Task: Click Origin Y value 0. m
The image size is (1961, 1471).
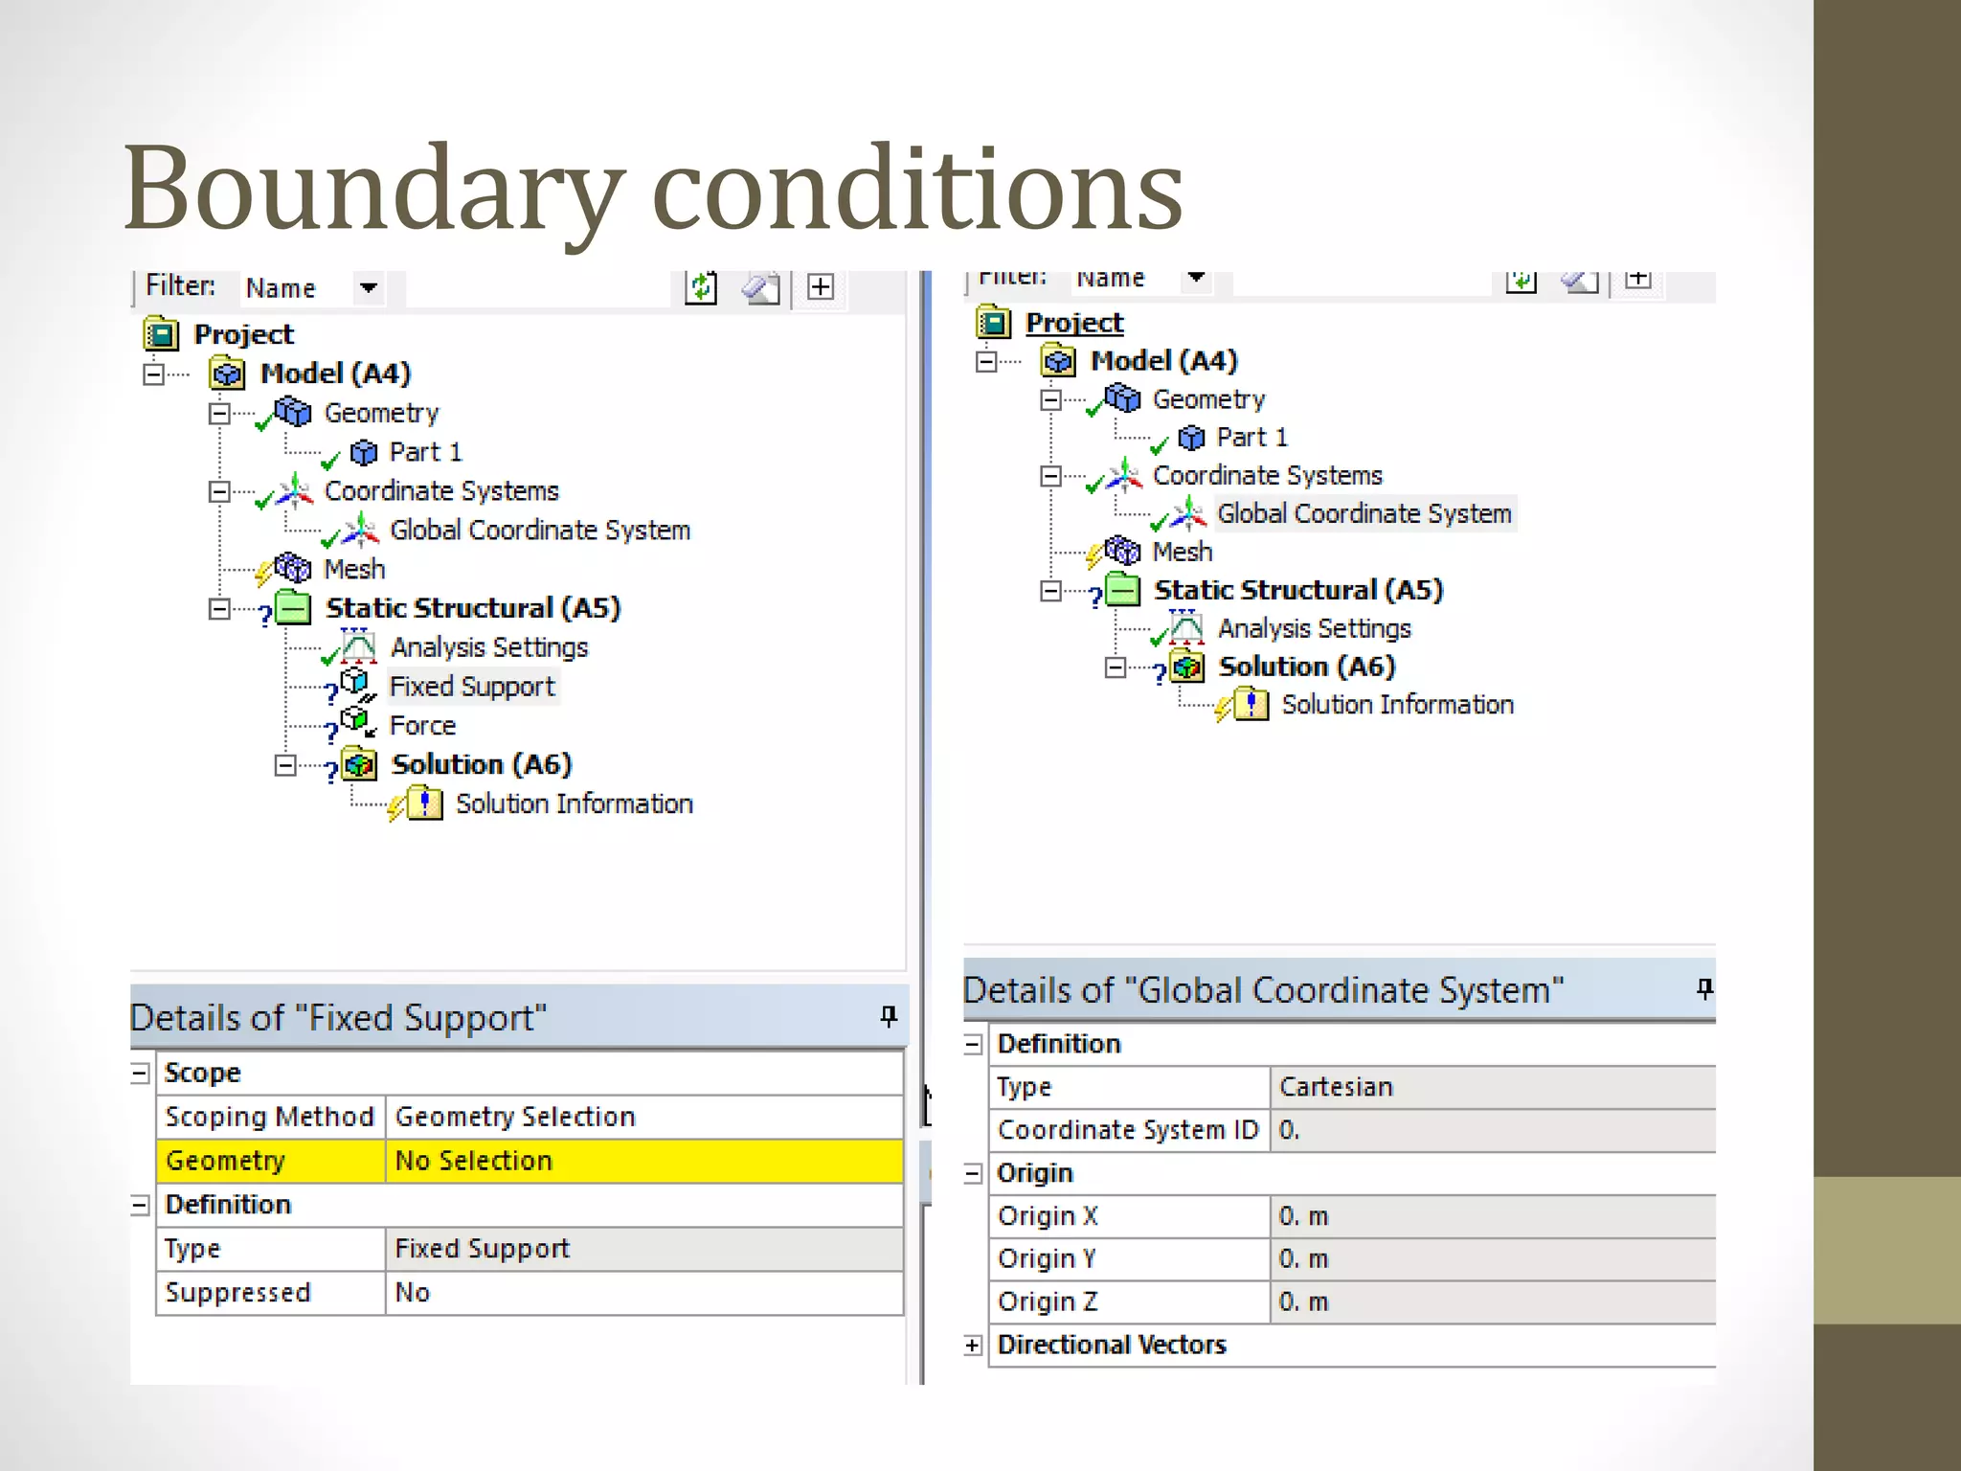Action: point(1493,1258)
